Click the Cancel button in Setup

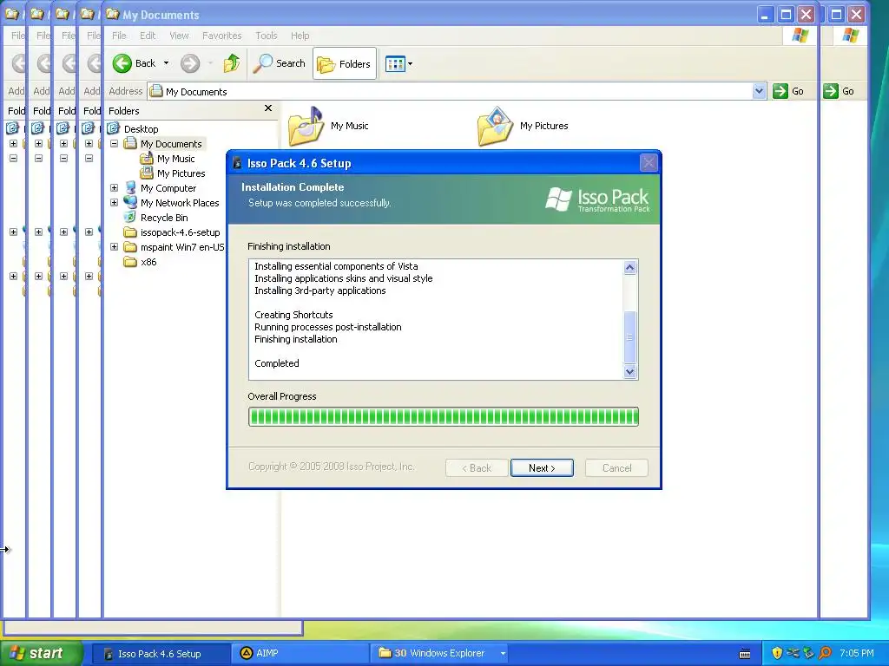click(616, 467)
